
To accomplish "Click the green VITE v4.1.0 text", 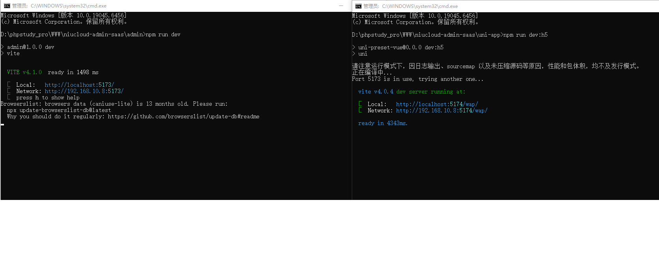I will (x=24, y=72).
